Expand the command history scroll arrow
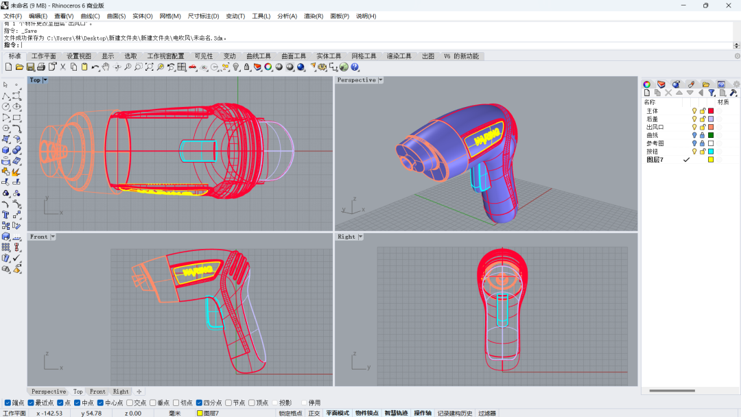Image resolution: width=741 pixels, height=417 pixels. click(736, 45)
